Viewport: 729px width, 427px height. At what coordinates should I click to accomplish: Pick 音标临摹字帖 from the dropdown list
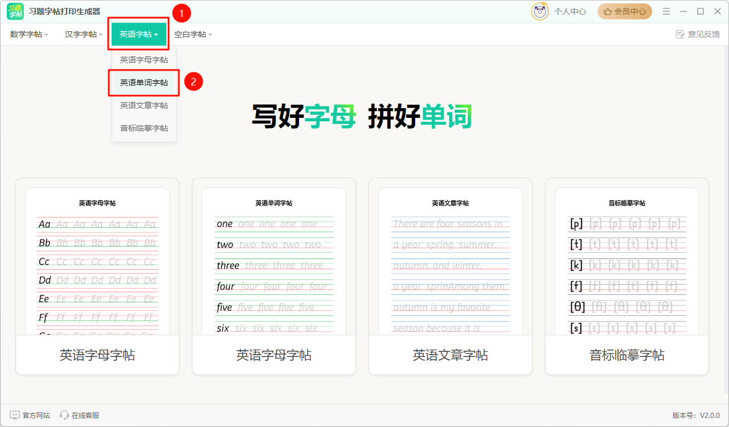coord(144,128)
